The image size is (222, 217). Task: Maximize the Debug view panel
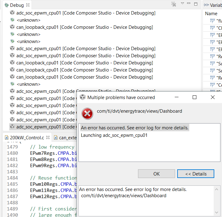(x=196, y=4)
